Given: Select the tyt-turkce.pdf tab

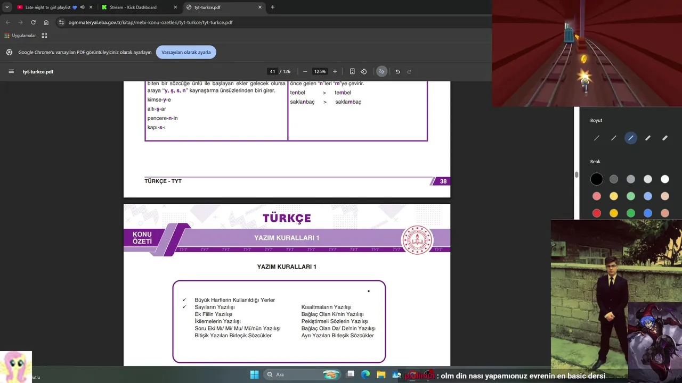Looking at the screenshot, I should [207, 7].
